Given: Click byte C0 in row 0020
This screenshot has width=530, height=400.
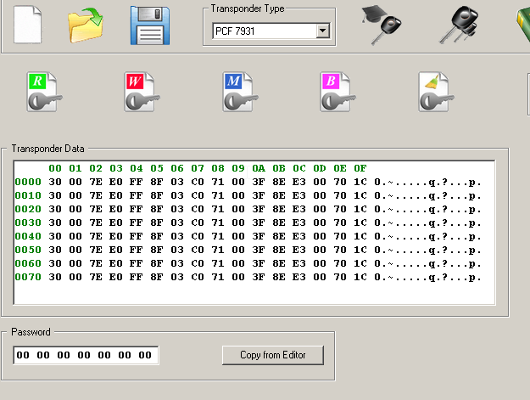Looking at the screenshot, I should [198, 209].
